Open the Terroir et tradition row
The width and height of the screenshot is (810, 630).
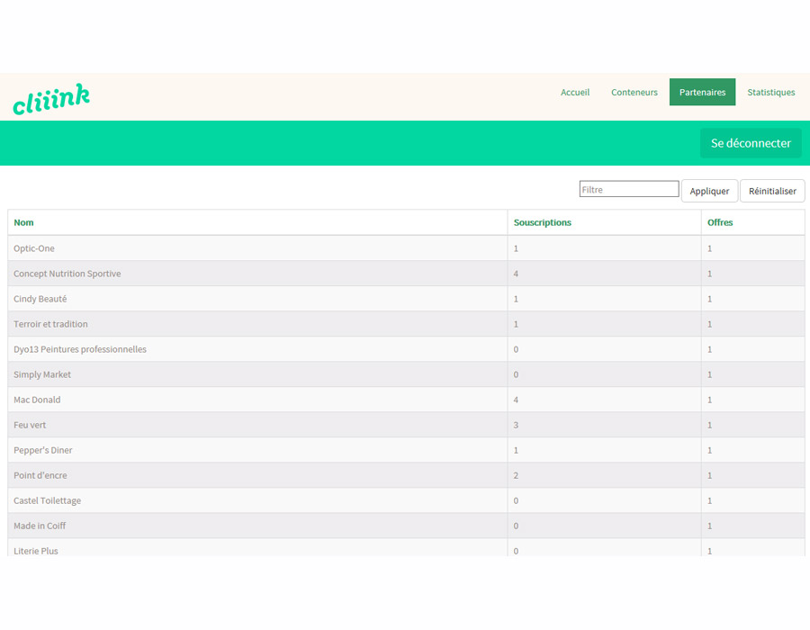click(50, 324)
